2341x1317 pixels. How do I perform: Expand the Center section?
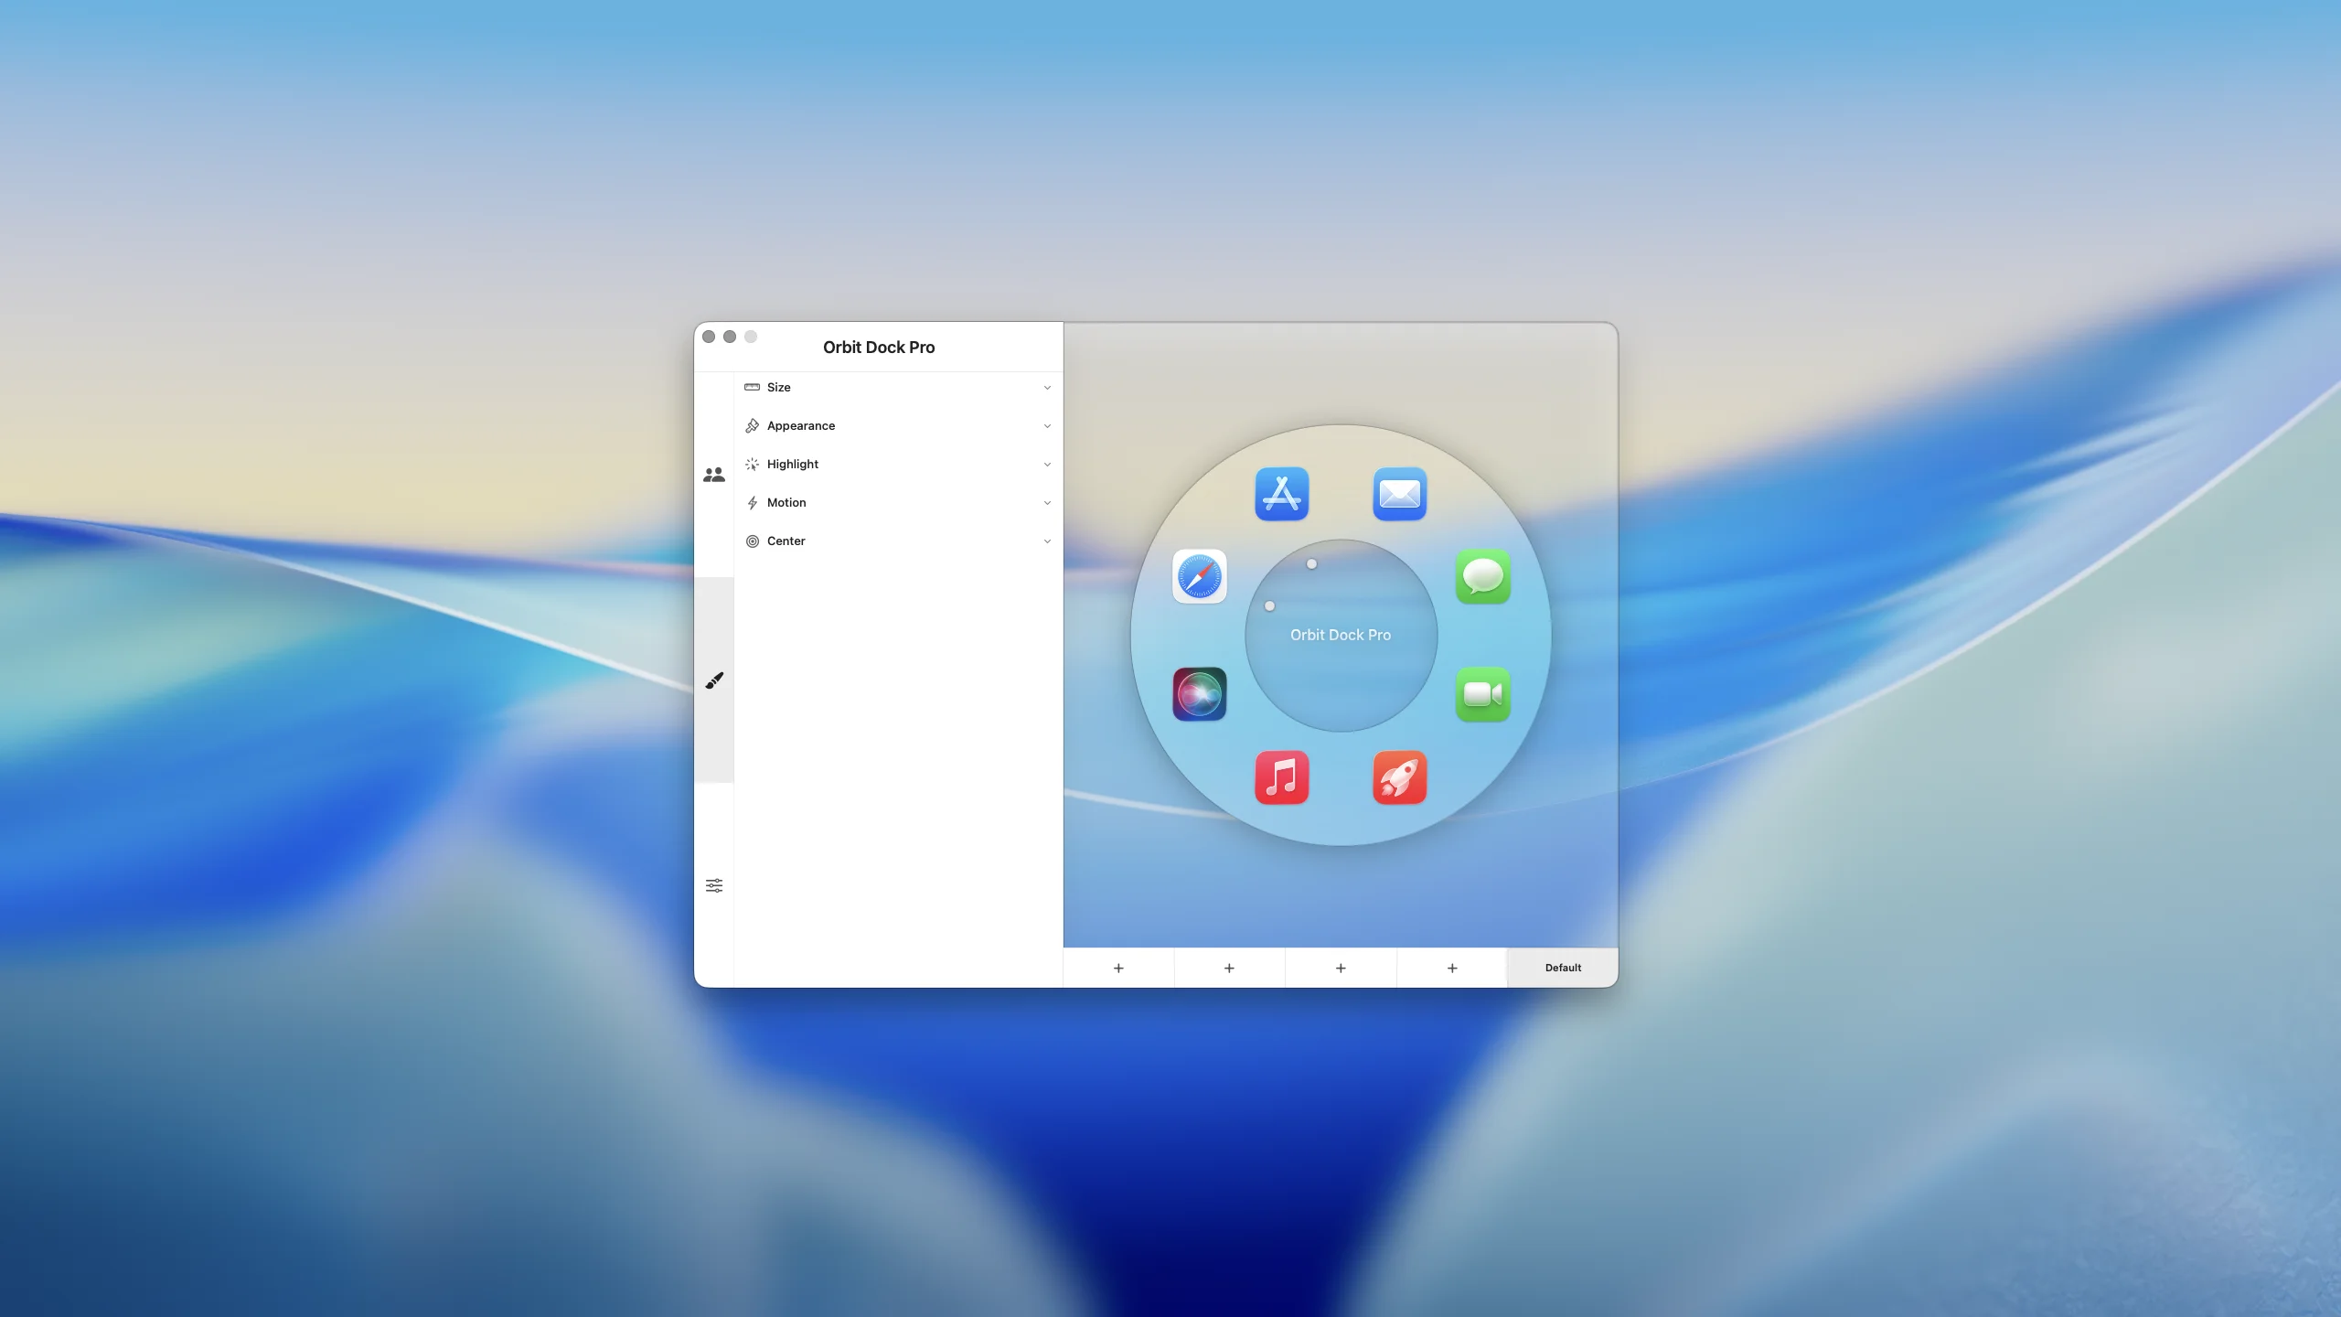coord(898,541)
